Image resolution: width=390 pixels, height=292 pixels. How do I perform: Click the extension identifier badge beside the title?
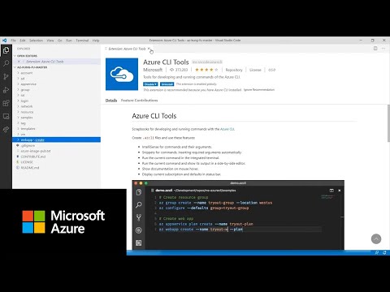click(207, 62)
